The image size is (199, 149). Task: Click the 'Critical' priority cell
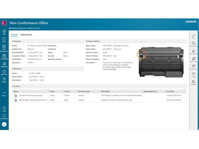(67, 95)
